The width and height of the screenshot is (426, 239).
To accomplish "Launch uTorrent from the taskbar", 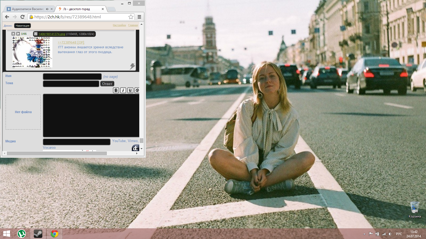I will point(22,234).
